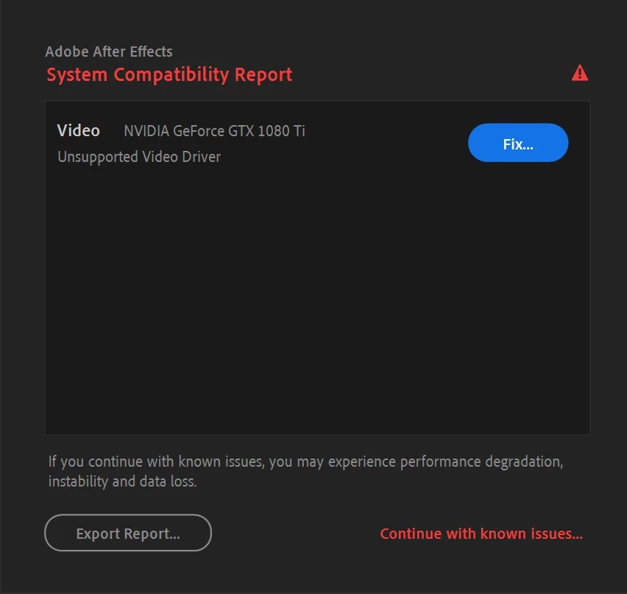This screenshot has height=594, width=627.
Task: Click the word 'Effects' in the app name label
Action: [151, 52]
